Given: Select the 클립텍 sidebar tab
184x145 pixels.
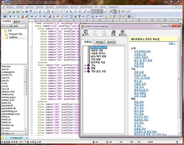Looking at the screenshot, I should [x=17, y=21].
